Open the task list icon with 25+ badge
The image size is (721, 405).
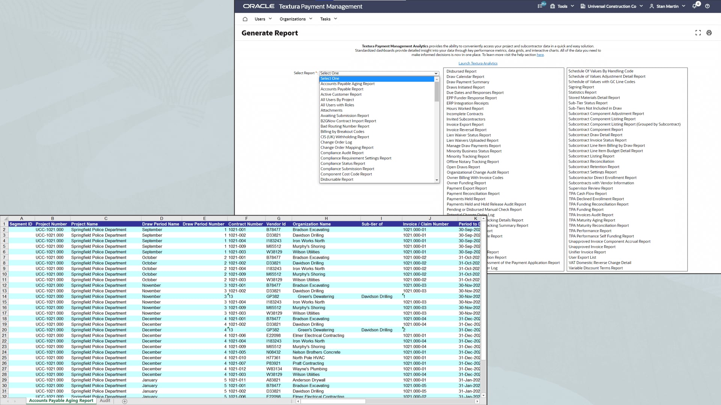pyautogui.click(x=541, y=6)
